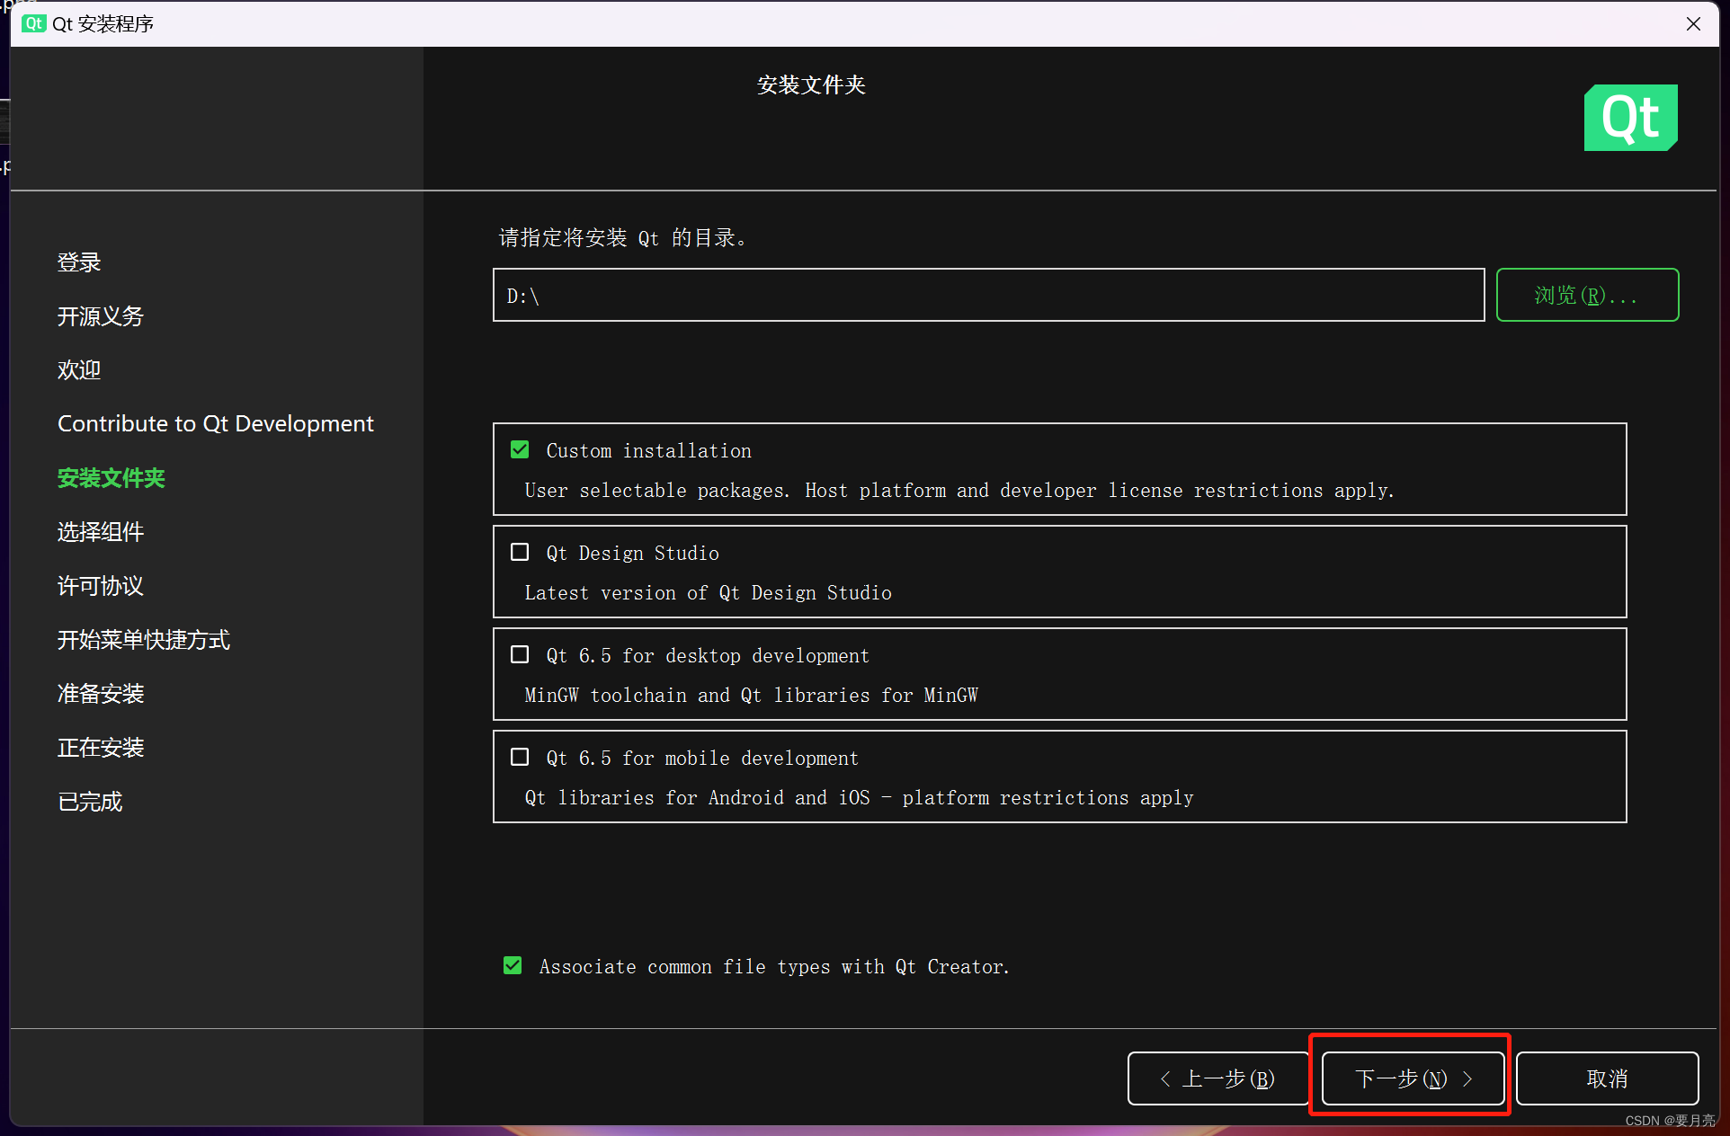
Task: Select the 正在安装 step in the sidebar
Action: [101, 748]
